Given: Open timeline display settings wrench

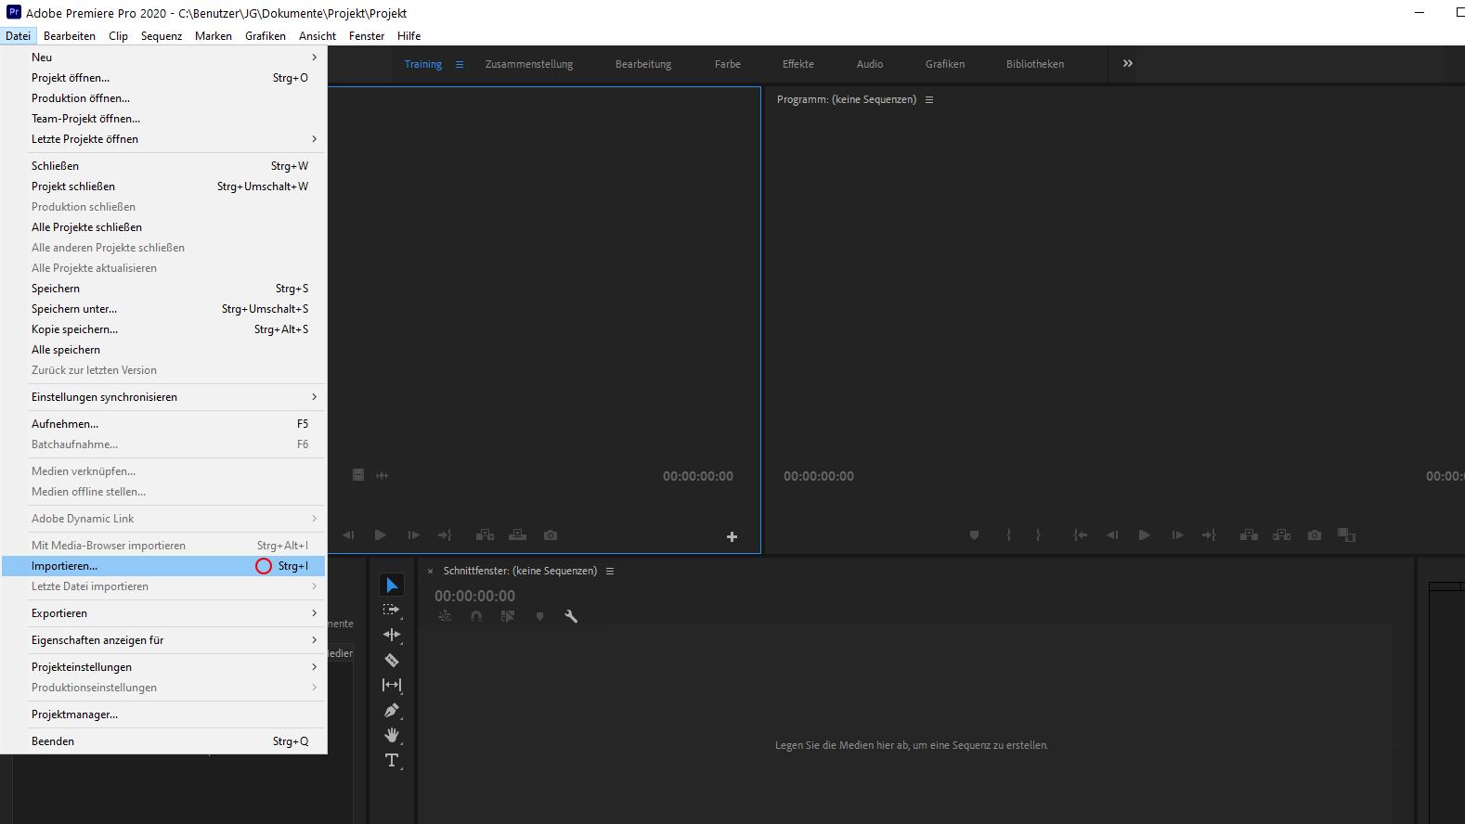Looking at the screenshot, I should (571, 616).
